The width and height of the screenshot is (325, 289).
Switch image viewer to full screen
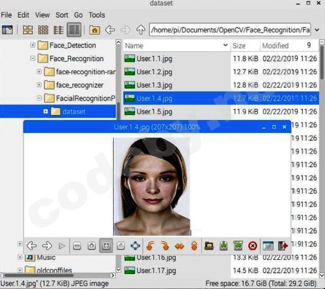[x=135, y=246]
